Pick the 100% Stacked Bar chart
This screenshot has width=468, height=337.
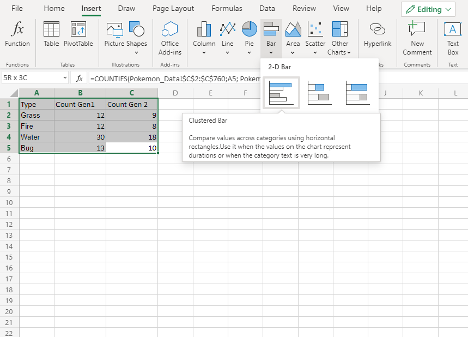(357, 93)
